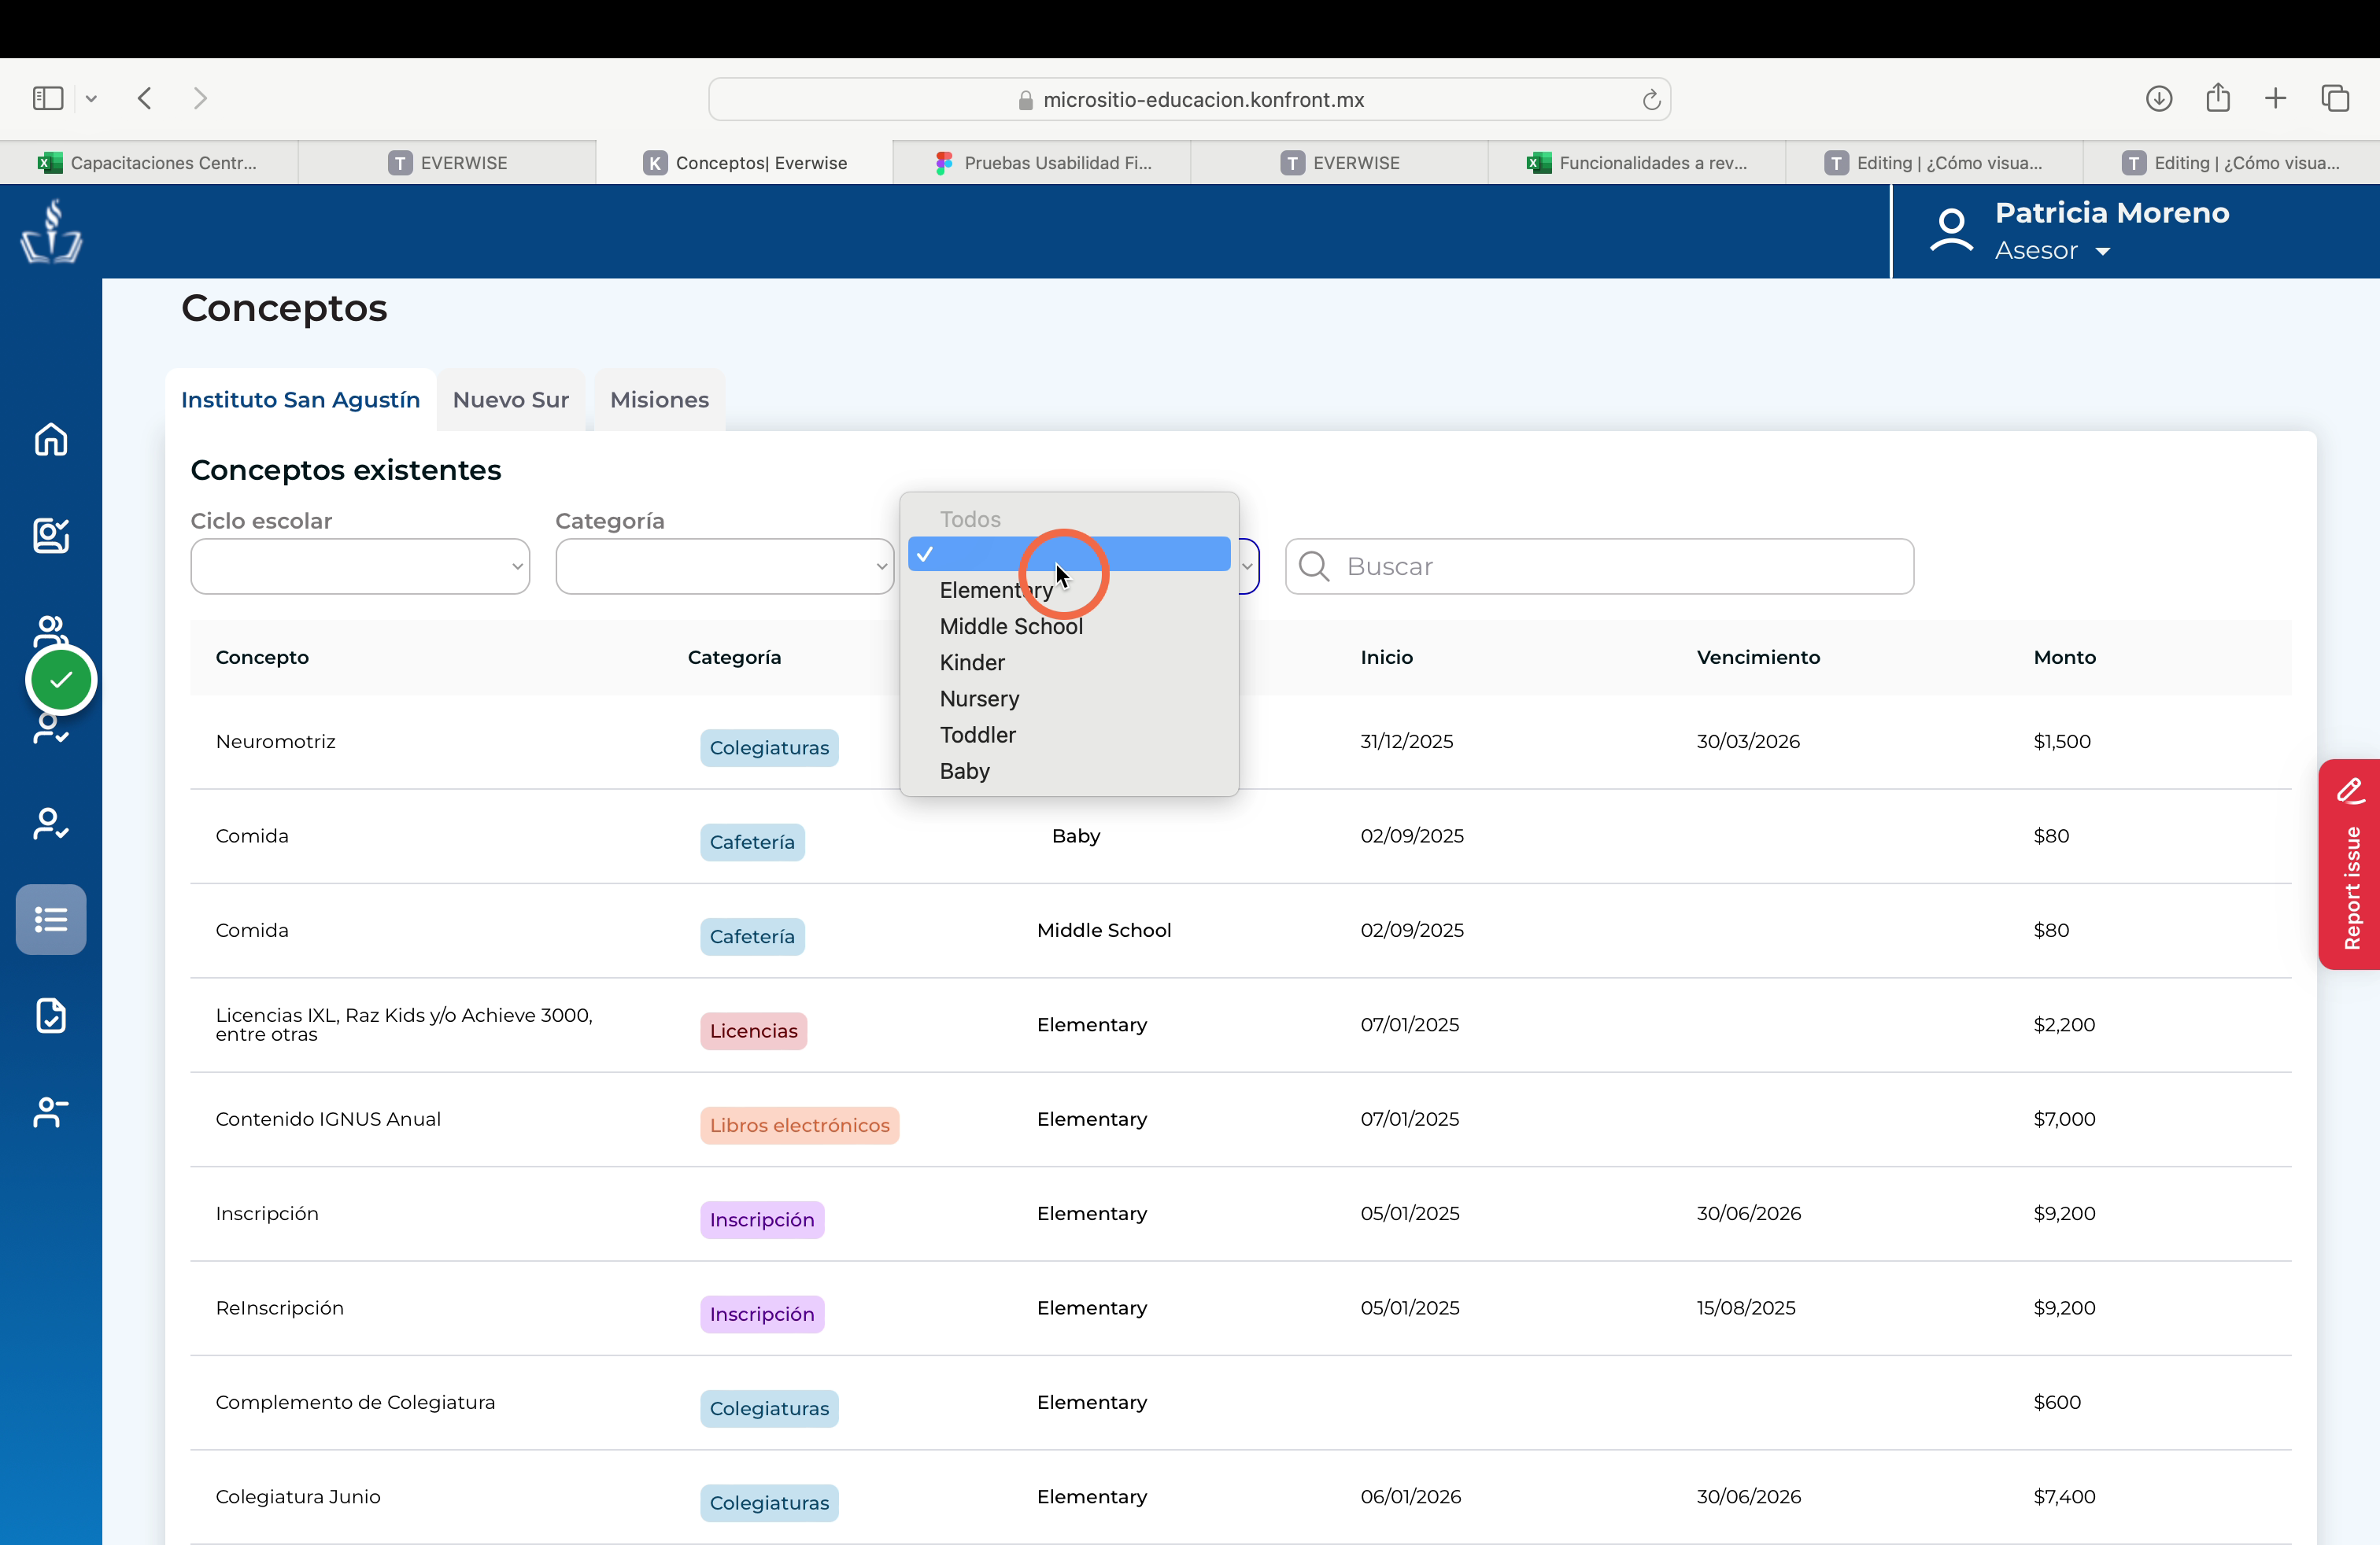Image resolution: width=2380 pixels, height=1545 pixels.
Task: Open the user-minus sidebar icon
Action: (x=51, y=1112)
